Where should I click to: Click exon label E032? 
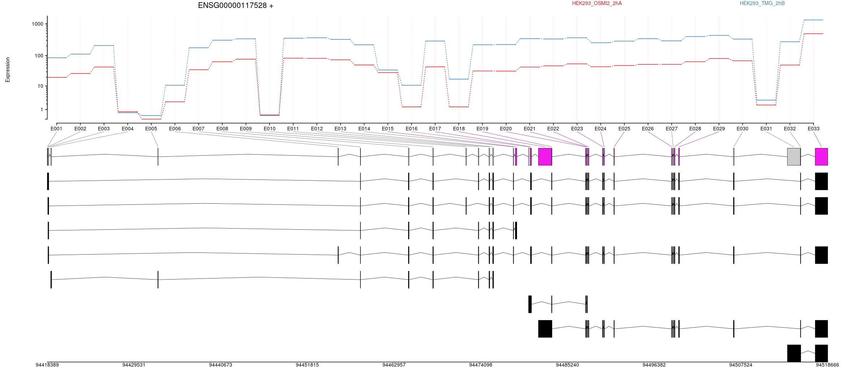coord(790,129)
